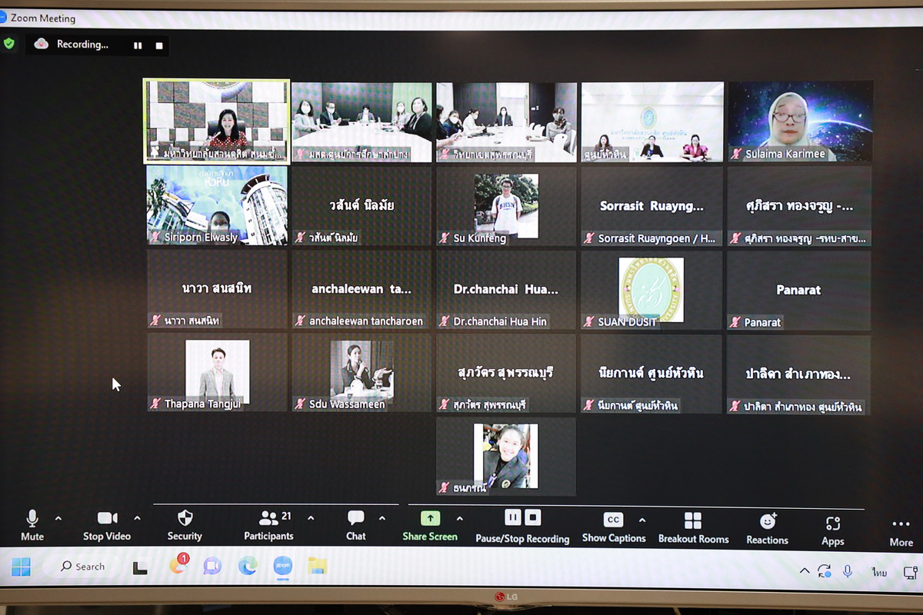Select Thapana Tangjui's participant tile
This screenshot has height=615, width=923.
tap(218, 372)
